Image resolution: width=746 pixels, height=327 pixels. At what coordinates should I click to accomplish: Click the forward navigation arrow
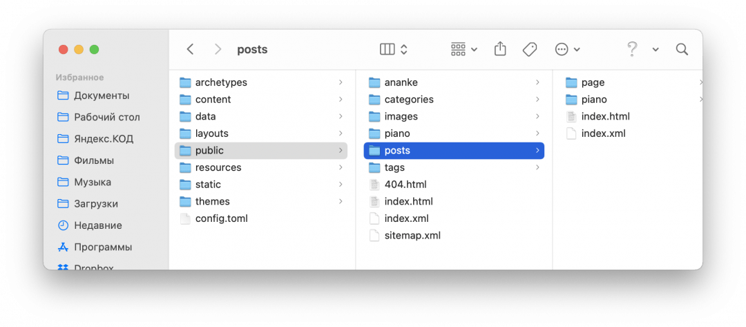coord(218,49)
